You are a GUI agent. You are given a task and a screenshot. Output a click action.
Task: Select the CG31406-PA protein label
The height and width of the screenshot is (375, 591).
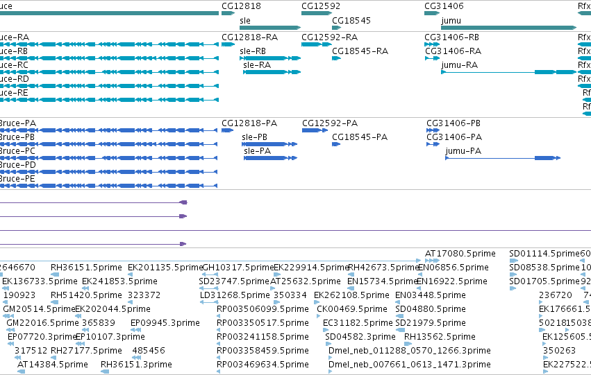pyautogui.click(x=454, y=137)
